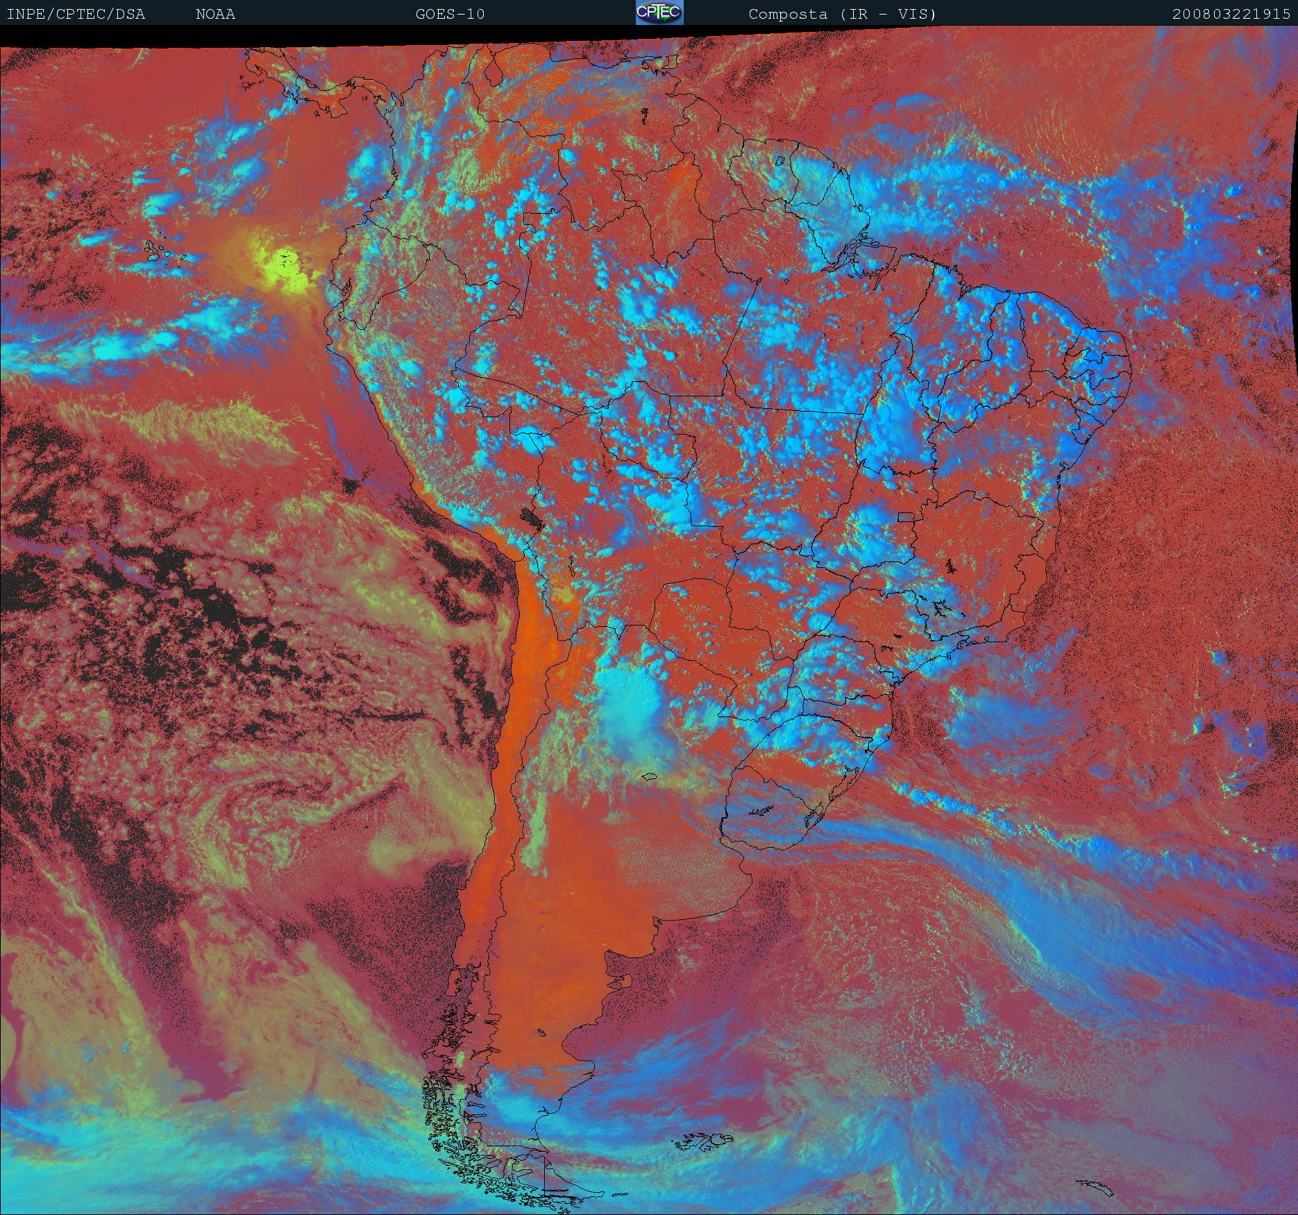Click the CPTEC logo in the header
Screen dimensions: 1298x1215
tap(659, 12)
